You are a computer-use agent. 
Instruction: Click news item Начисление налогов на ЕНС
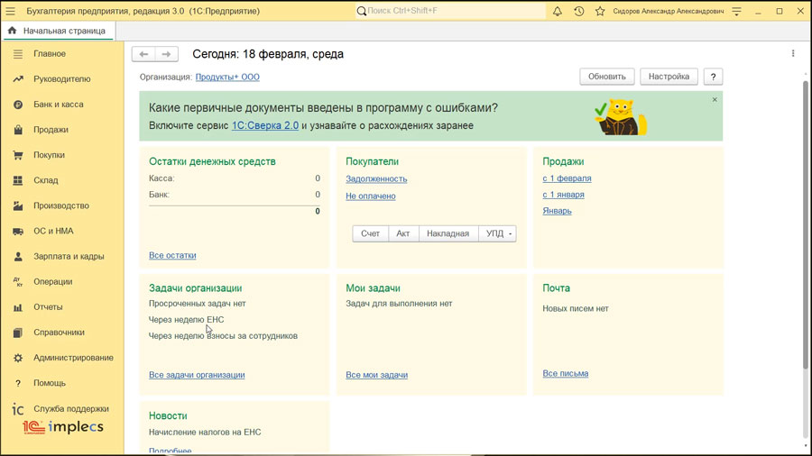click(205, 433)
